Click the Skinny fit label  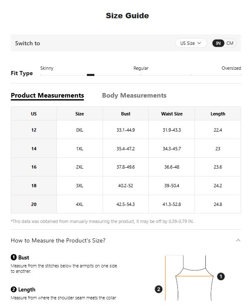(47, 68)
